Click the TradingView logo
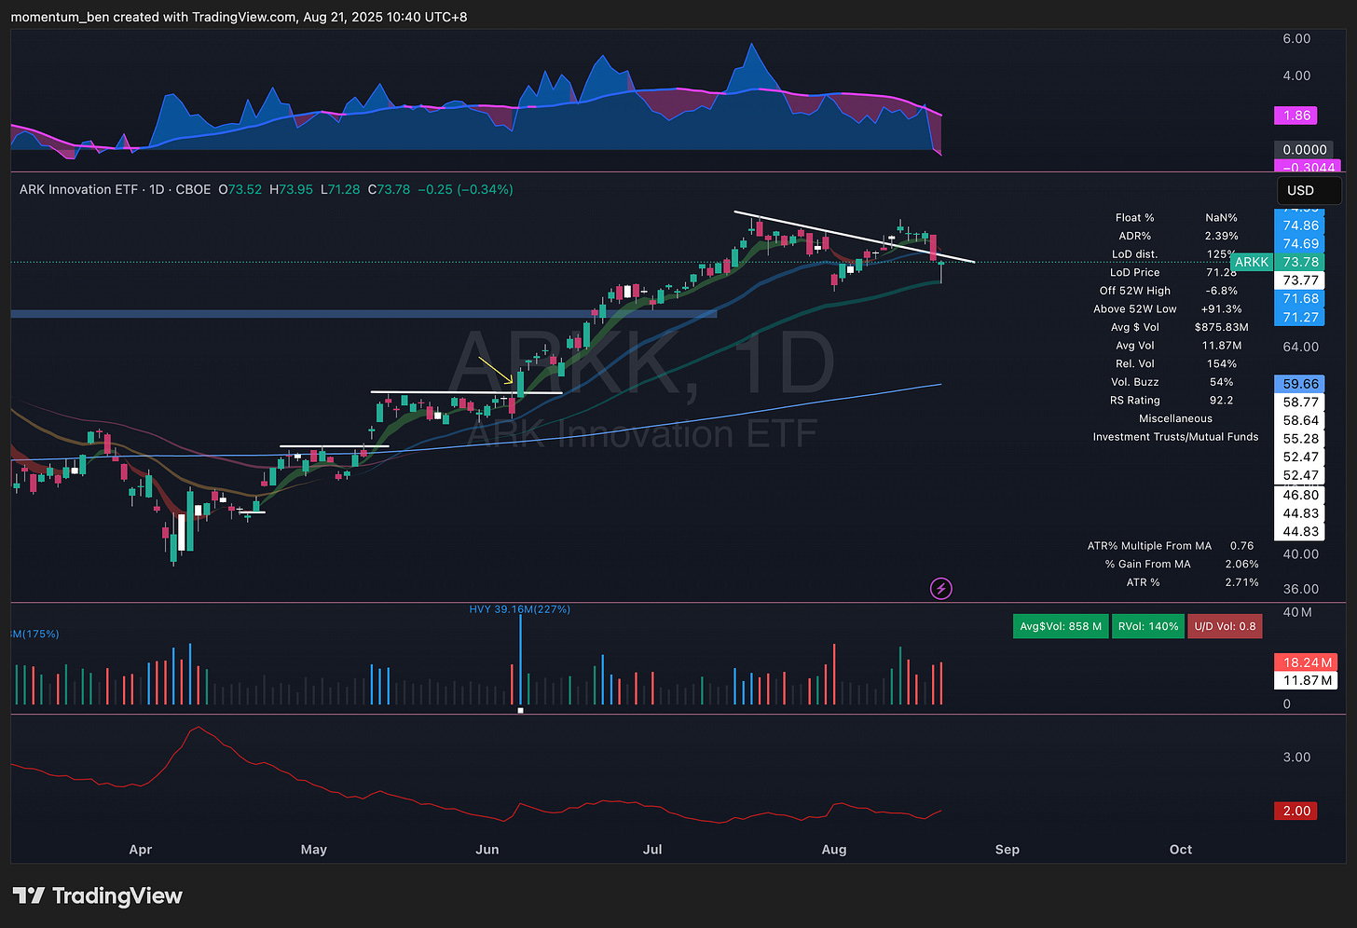Screen dimensions: 1357x928 pyautogui.click(x=98, y=895)
